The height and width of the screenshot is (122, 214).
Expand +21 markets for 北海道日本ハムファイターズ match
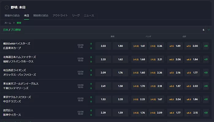[x=206, y=59]
